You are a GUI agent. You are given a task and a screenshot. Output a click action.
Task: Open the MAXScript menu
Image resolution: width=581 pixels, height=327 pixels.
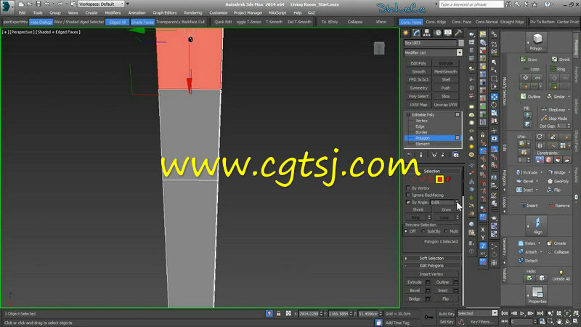click(x=277, y=12)
